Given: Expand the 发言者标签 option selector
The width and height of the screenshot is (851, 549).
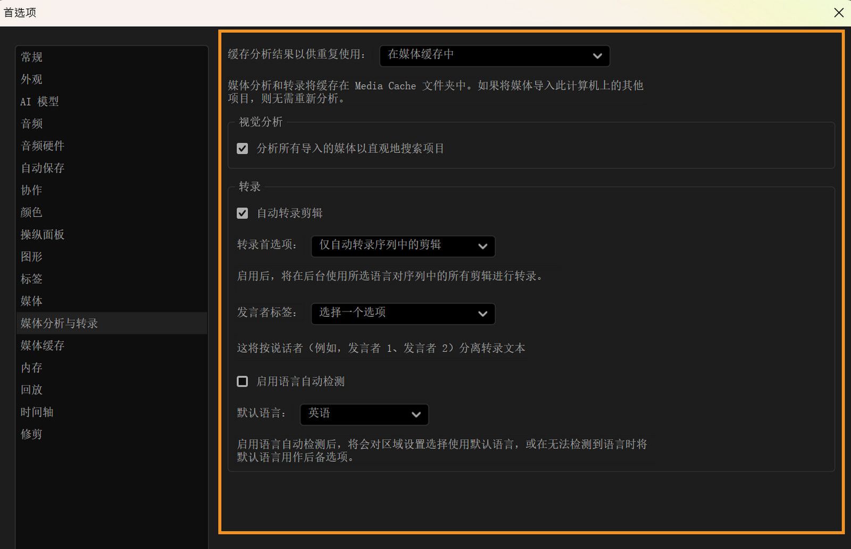Looking at the screenshot, I should coord(403,314).
